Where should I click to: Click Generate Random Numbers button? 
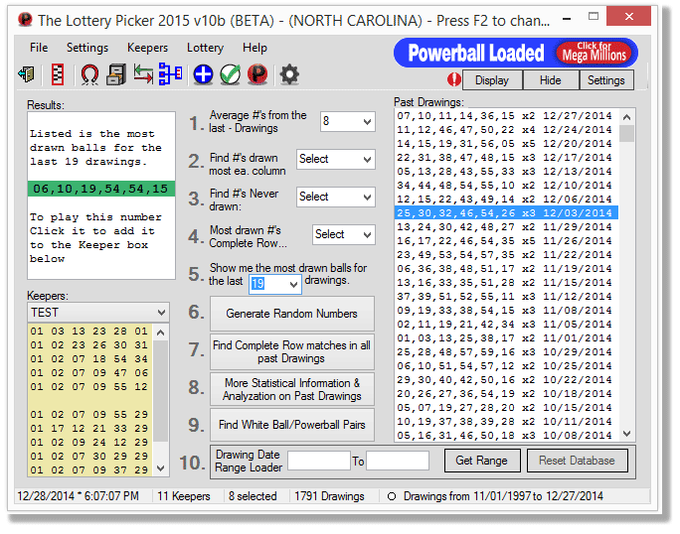[x=292, y=313]
